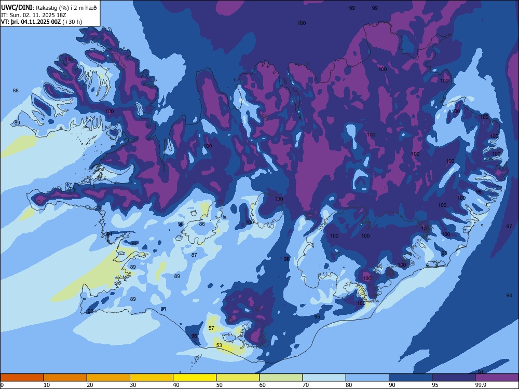Click the legend tick label 20
The image size is (519, 389).
click(x=90, y=385)
